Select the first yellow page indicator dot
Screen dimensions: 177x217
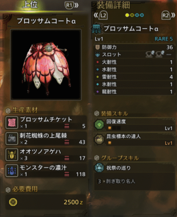click(x=127, y=15)
